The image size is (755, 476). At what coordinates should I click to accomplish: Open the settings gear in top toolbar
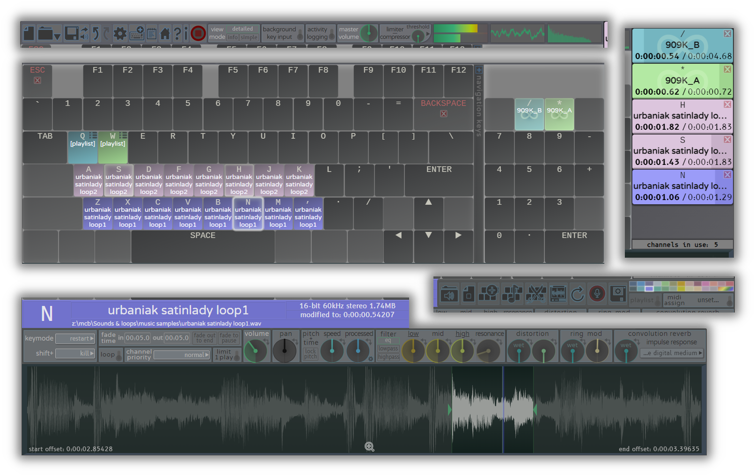[x=120, y=33]
